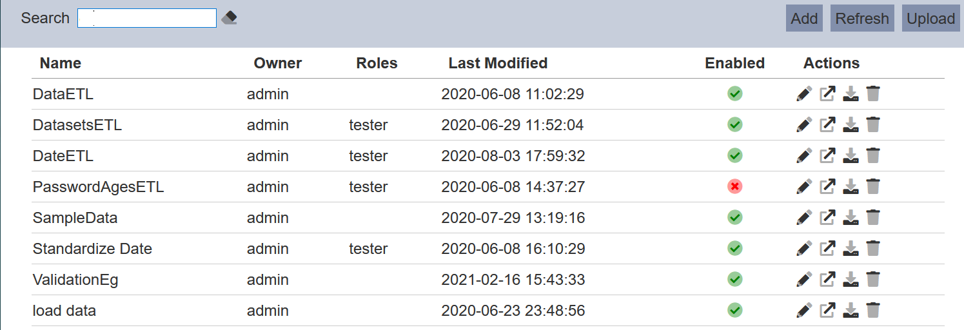Screen dimensions: 964x330
Task: Open Standardize Date in new window icon
Action: [827, 249]
